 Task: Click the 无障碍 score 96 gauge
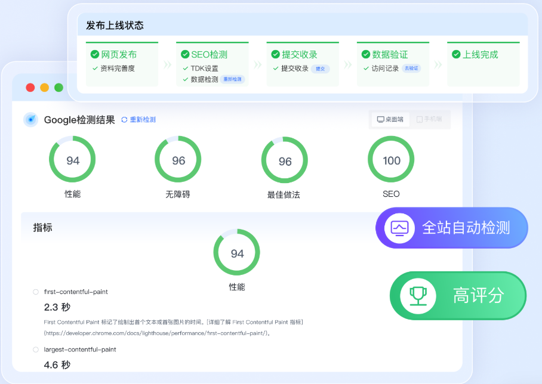click(178, 160)
